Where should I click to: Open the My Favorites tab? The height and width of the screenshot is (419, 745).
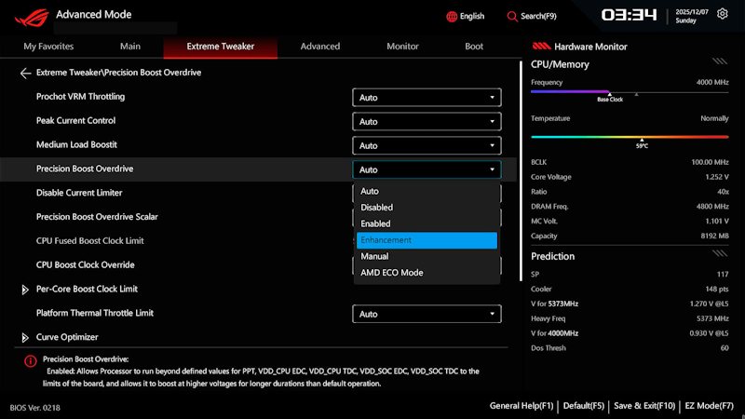pyautogui.click(x=48, y=47)
